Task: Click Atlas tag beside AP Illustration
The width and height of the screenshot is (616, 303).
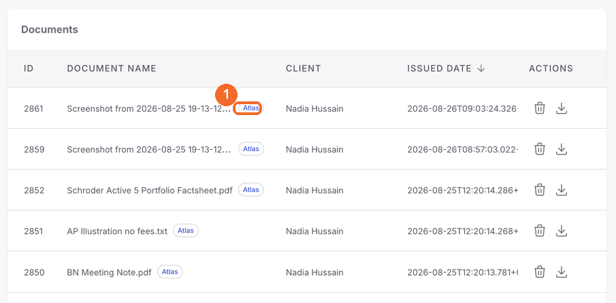Action: (186, 231)
